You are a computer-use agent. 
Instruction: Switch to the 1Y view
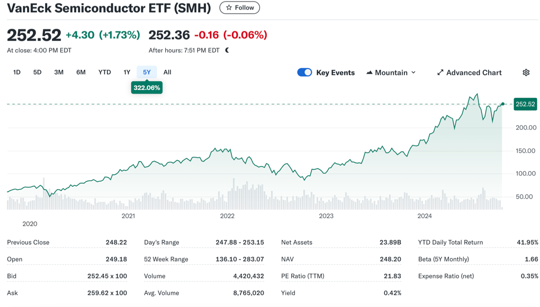pos(127,72)
